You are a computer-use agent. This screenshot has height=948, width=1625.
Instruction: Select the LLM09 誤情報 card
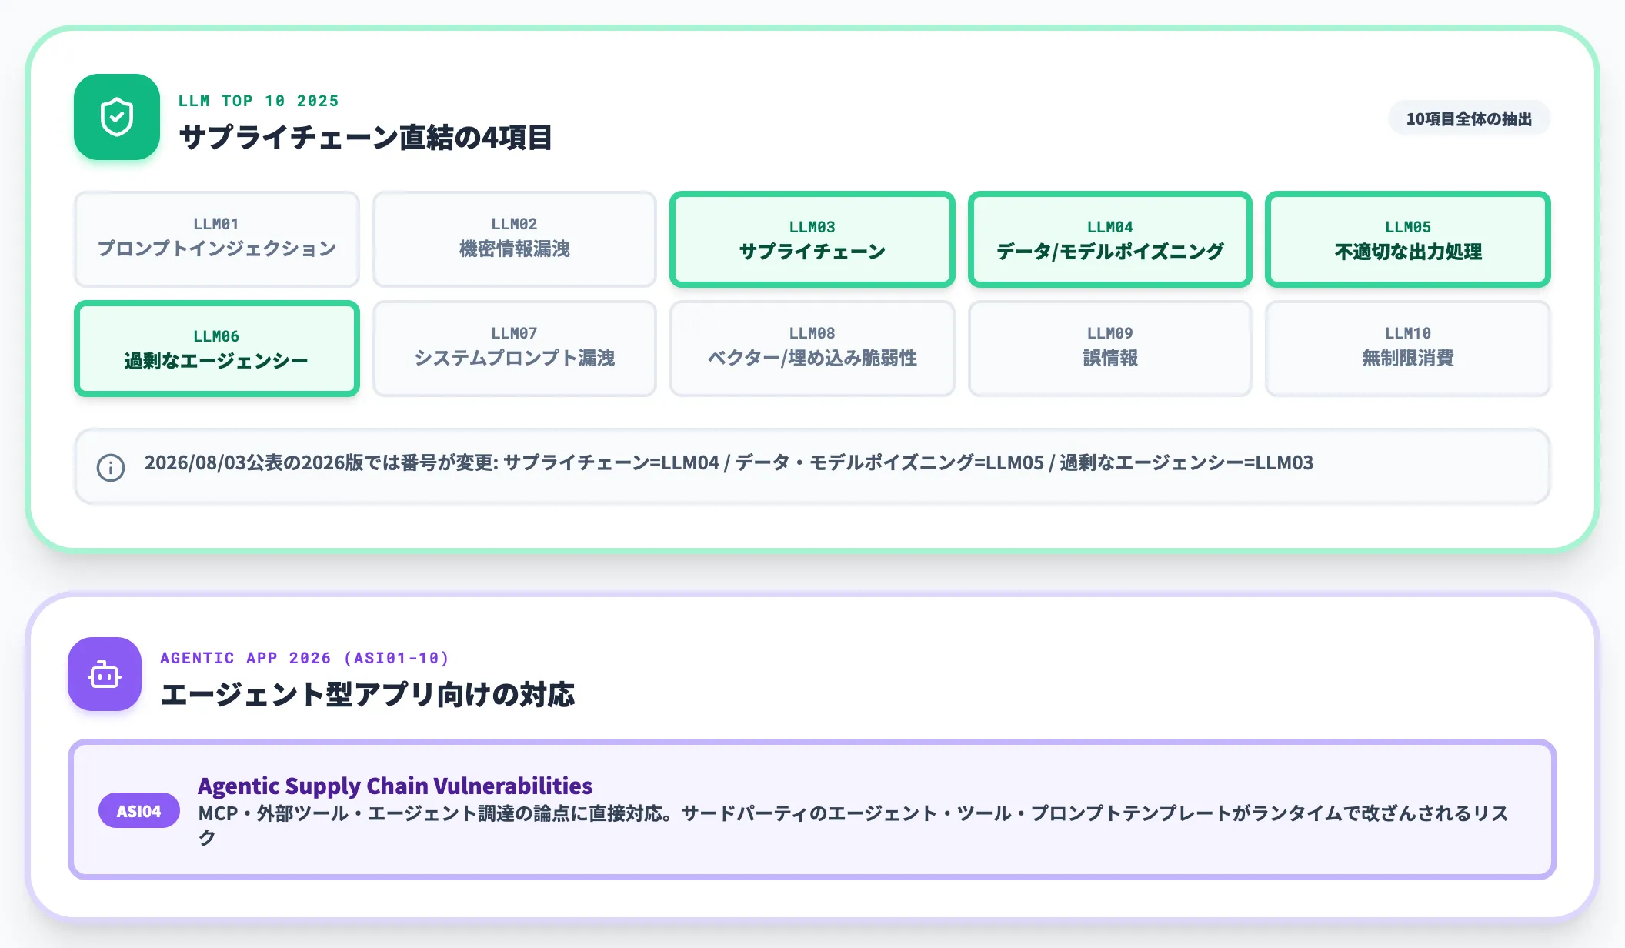[x=1110, y=349]
